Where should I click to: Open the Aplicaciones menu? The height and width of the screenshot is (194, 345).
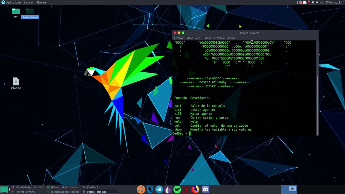(11, 2)
